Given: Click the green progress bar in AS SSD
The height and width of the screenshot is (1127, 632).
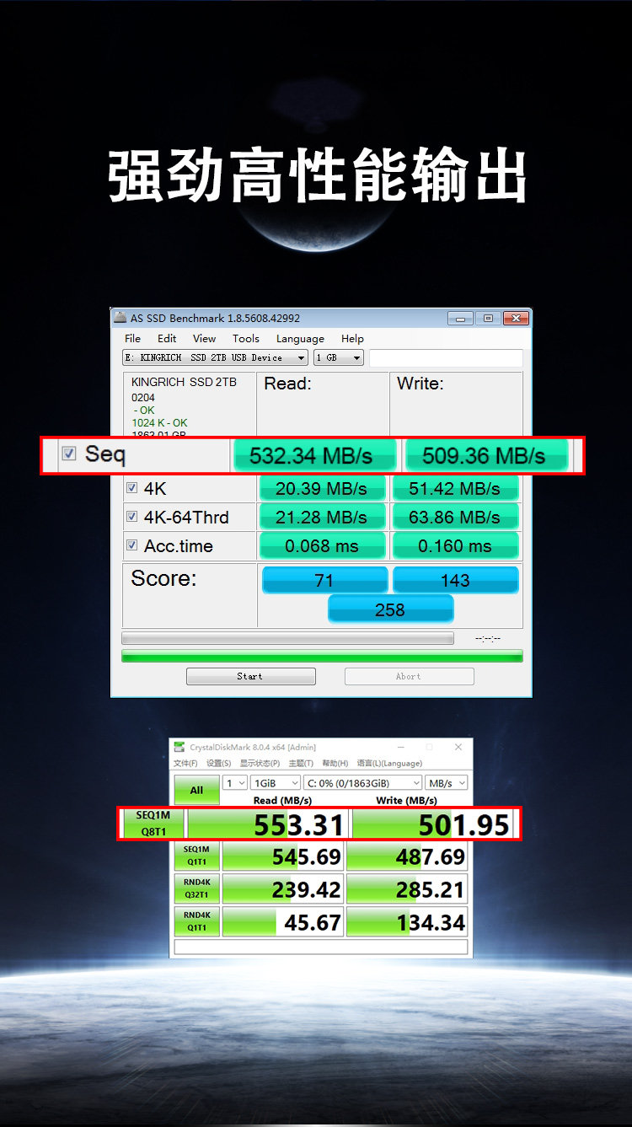Looking at the screenshot, I should point(322,656).
